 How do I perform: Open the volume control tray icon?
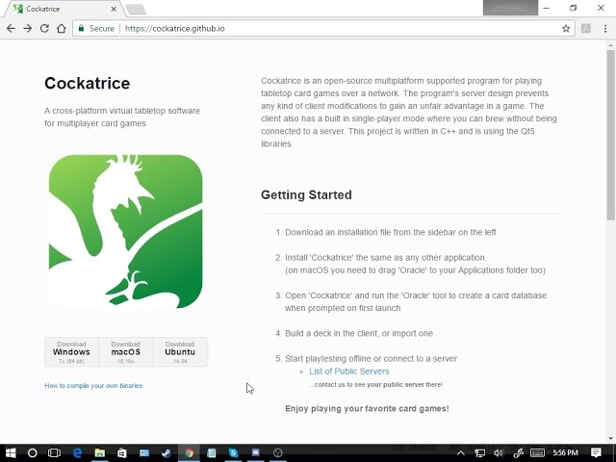pos(499,453)
